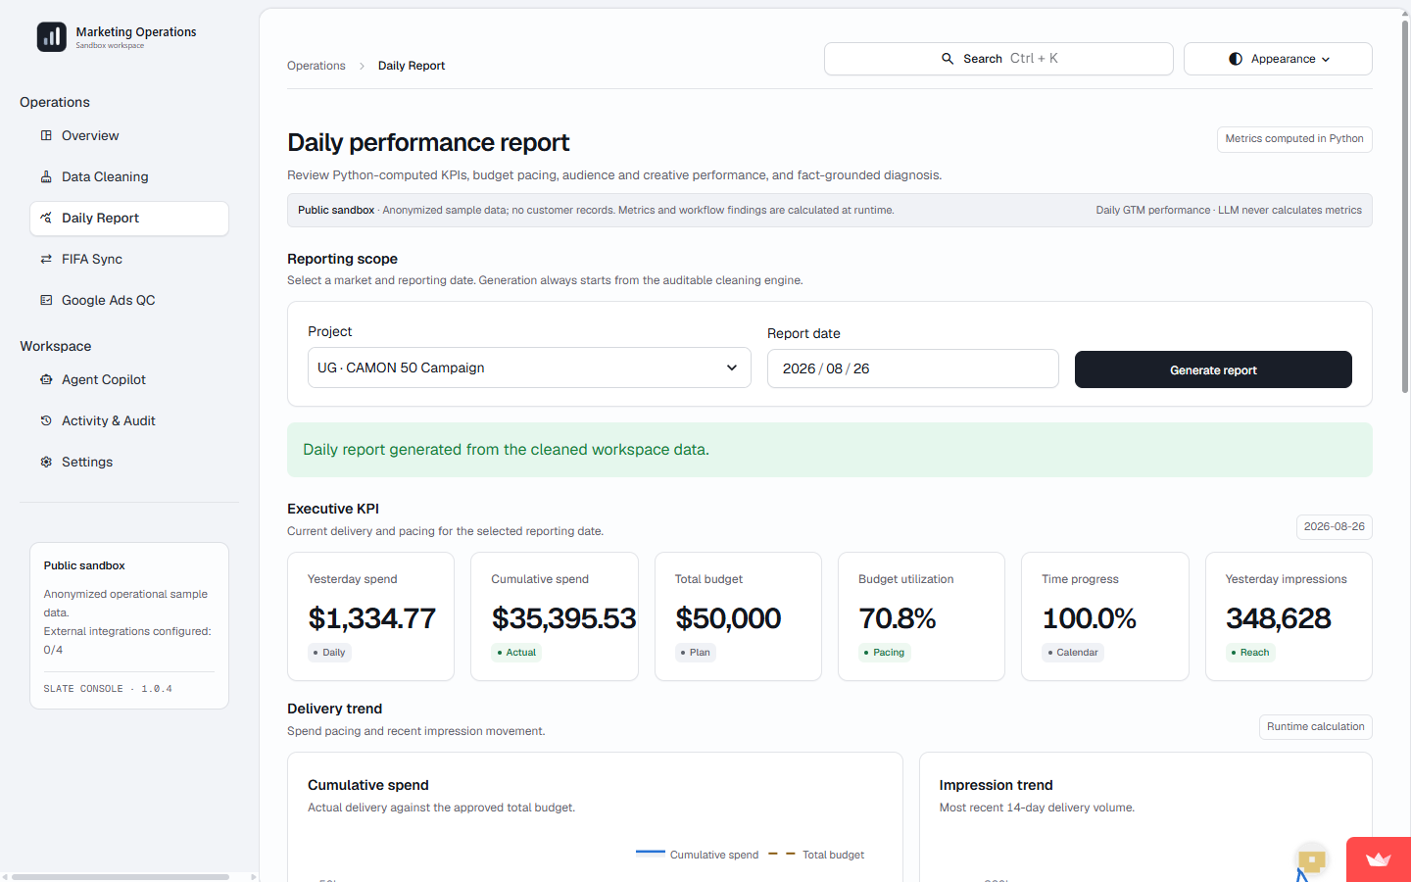Click the Generate report button
The height and width of the screenshot is (882, 1411).
[x=1213, y=369]
